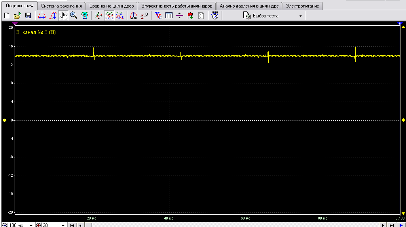Screen dimensions: 406x227
Task: Open a saved oscillogram file
Action: pyautogui.click(x=17, y=16)
